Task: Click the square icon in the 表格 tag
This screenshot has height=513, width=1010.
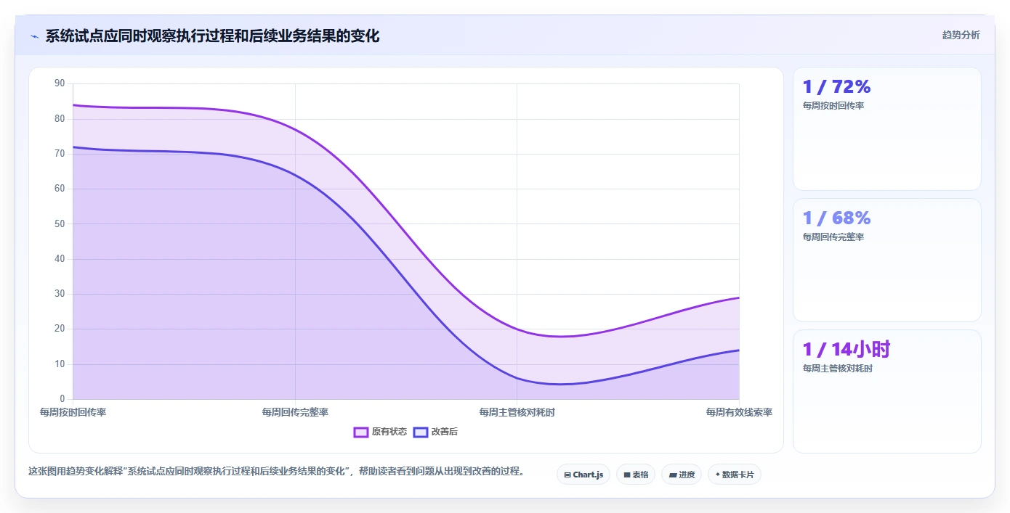Action: click(x=627, y=475)
